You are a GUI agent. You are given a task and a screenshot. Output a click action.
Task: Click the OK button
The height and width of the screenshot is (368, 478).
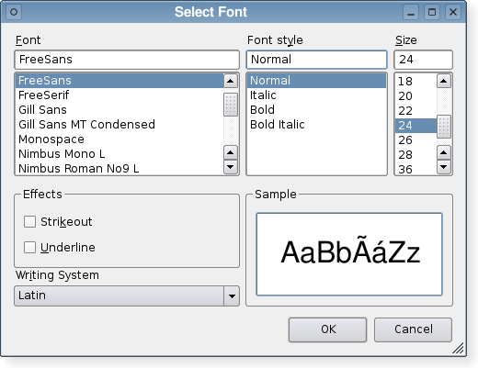[x=327, y=329]
